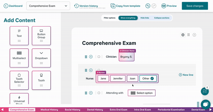The image size is (213, 112).
Task: Add a Tooth block
Action: [41, 80]
